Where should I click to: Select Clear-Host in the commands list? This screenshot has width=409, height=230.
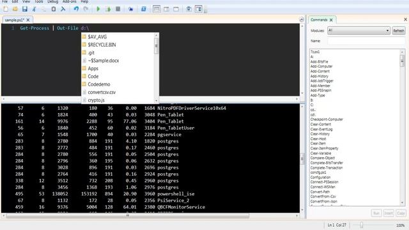click(x=318, y=139)
